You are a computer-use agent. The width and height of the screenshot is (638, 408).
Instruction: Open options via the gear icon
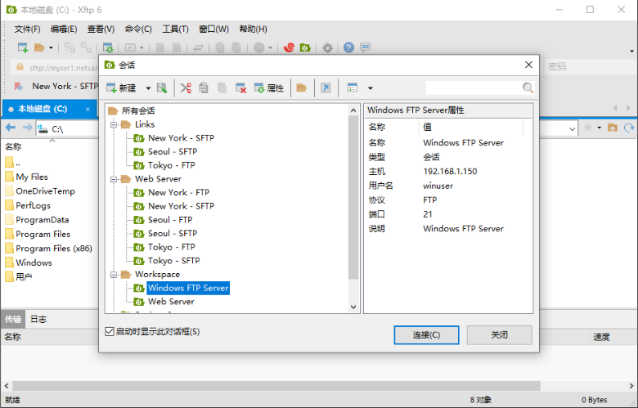(x=327, y=47)
